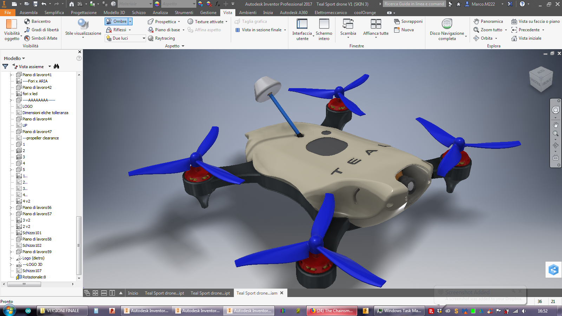Viewport: 562px width, 316px height.
Task: Click the ViewCube in the viewport corner
Action: (x=541, y=79)
